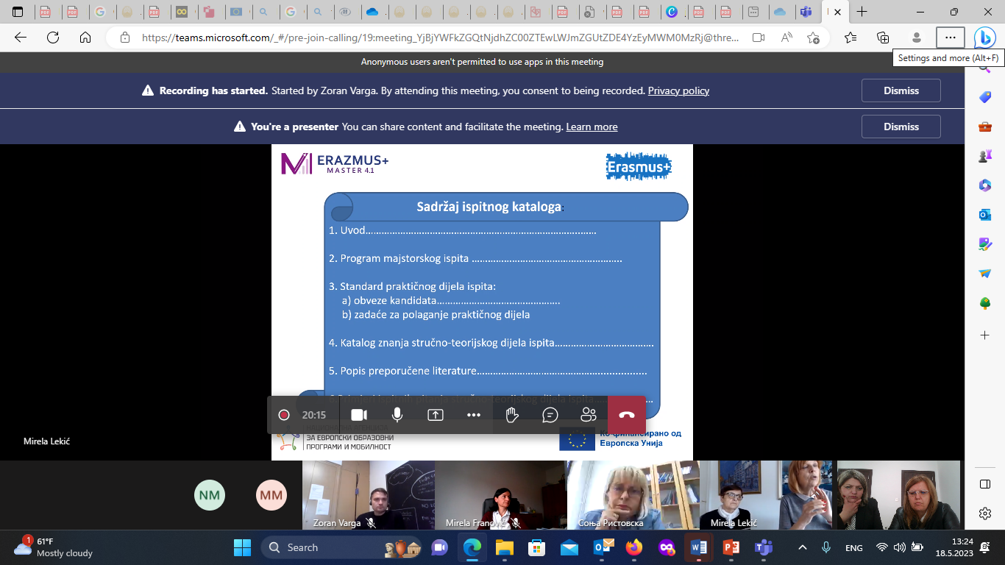The height and width of the screenshot is (565, 1005).
Task: Select the NM participant avatar
Action: click(210, 495)
